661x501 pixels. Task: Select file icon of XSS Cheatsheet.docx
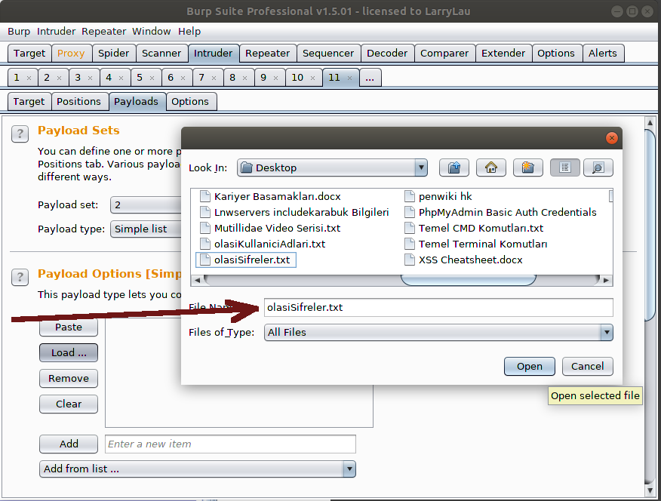[x=409, y=260]
